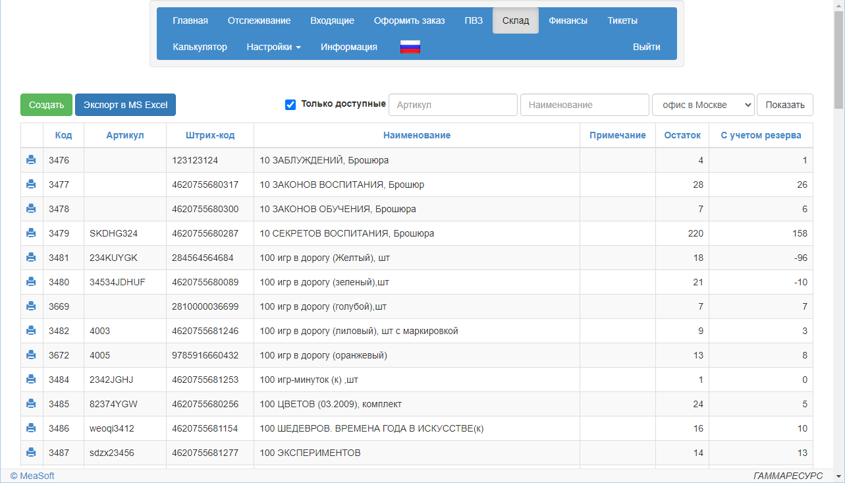845x483 pixels.
Task: Click article cell '34534JDHUF'
Action: 125,282
